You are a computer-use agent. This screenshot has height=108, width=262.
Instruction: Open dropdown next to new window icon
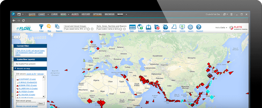(23, 14)
